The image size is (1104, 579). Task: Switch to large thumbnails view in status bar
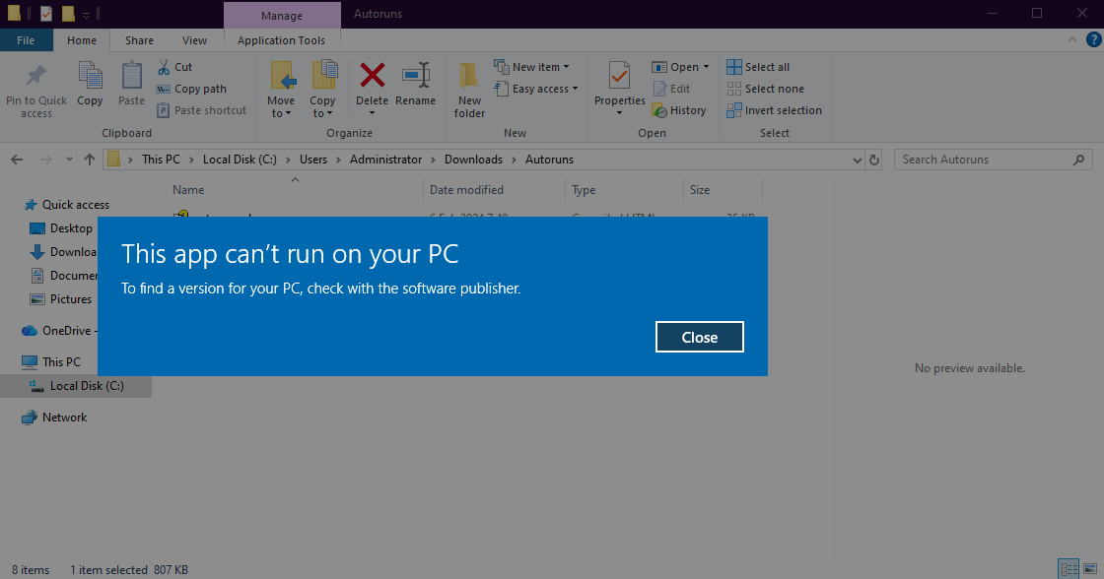point(1088,568)
